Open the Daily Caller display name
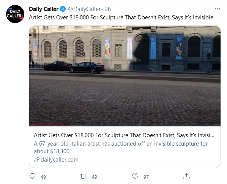 click(x=44, y=9)
